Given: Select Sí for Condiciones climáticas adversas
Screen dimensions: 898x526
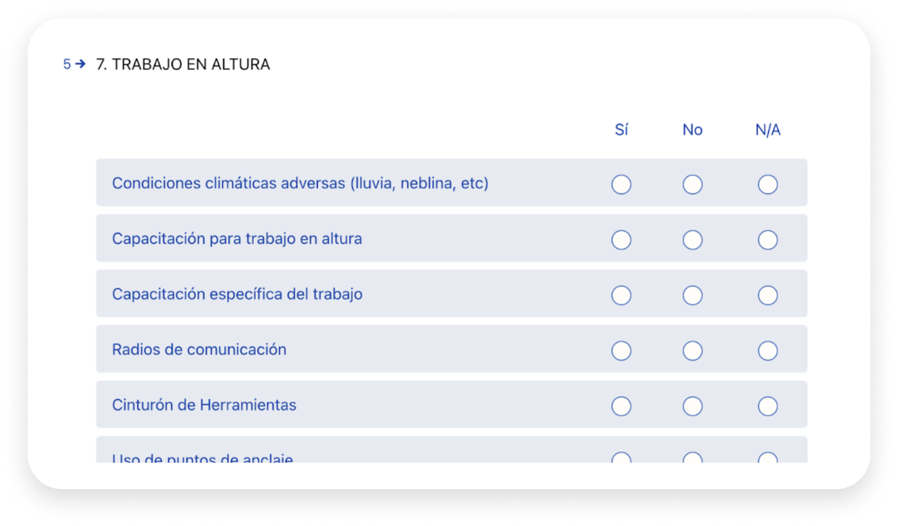Looking at the screenshot, I should click(621, 185).
